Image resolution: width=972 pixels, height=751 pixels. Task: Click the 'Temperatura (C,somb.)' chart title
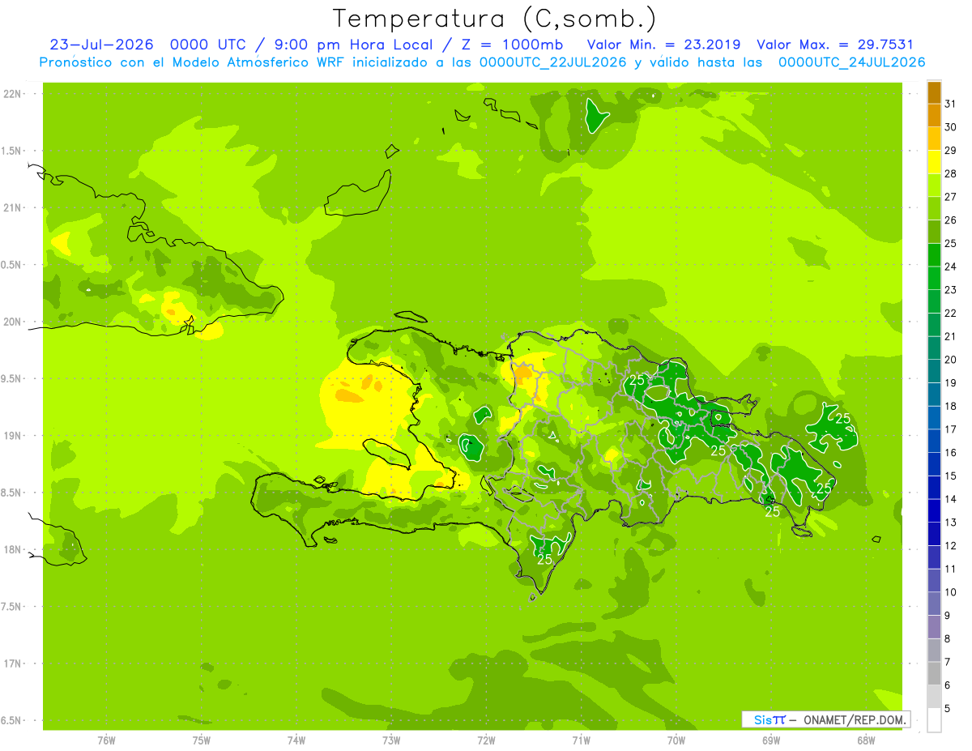(495, 19)
